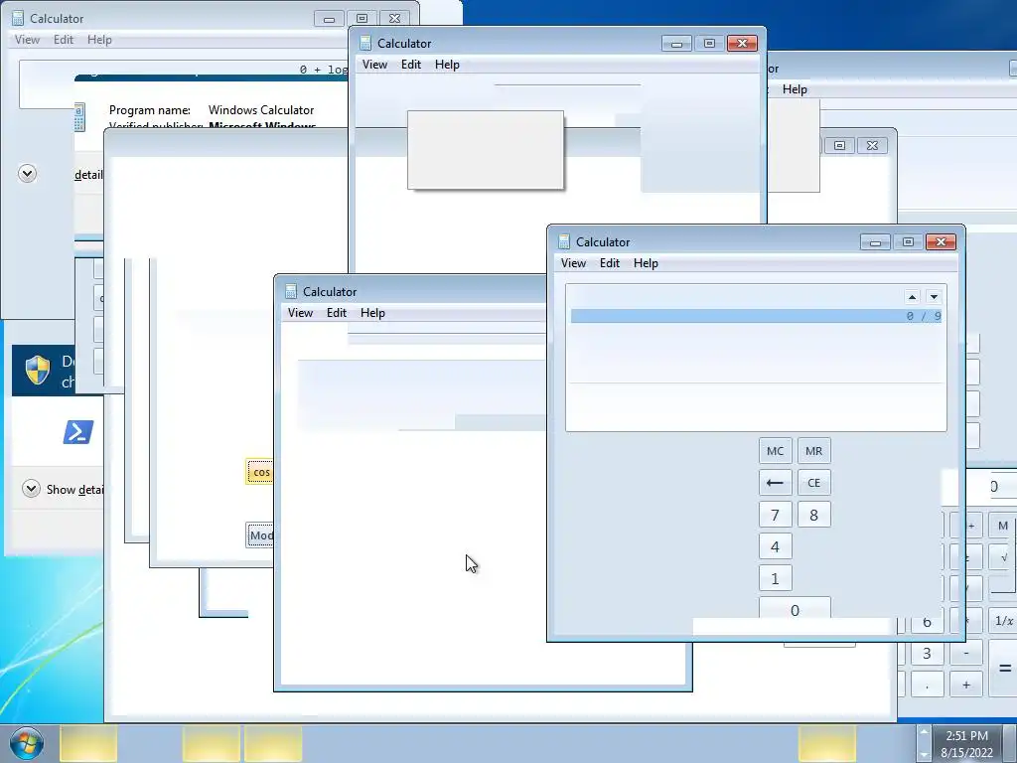Click the blue PowerShell icon in the UAC dialog
The width and height of the screenshot is (1017, 763).
(77, 432)
